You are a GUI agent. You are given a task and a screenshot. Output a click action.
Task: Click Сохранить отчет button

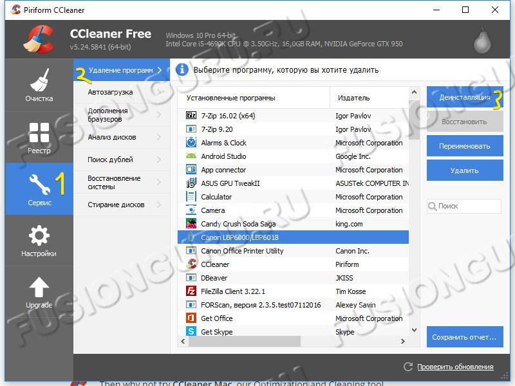tap(465, 336)
